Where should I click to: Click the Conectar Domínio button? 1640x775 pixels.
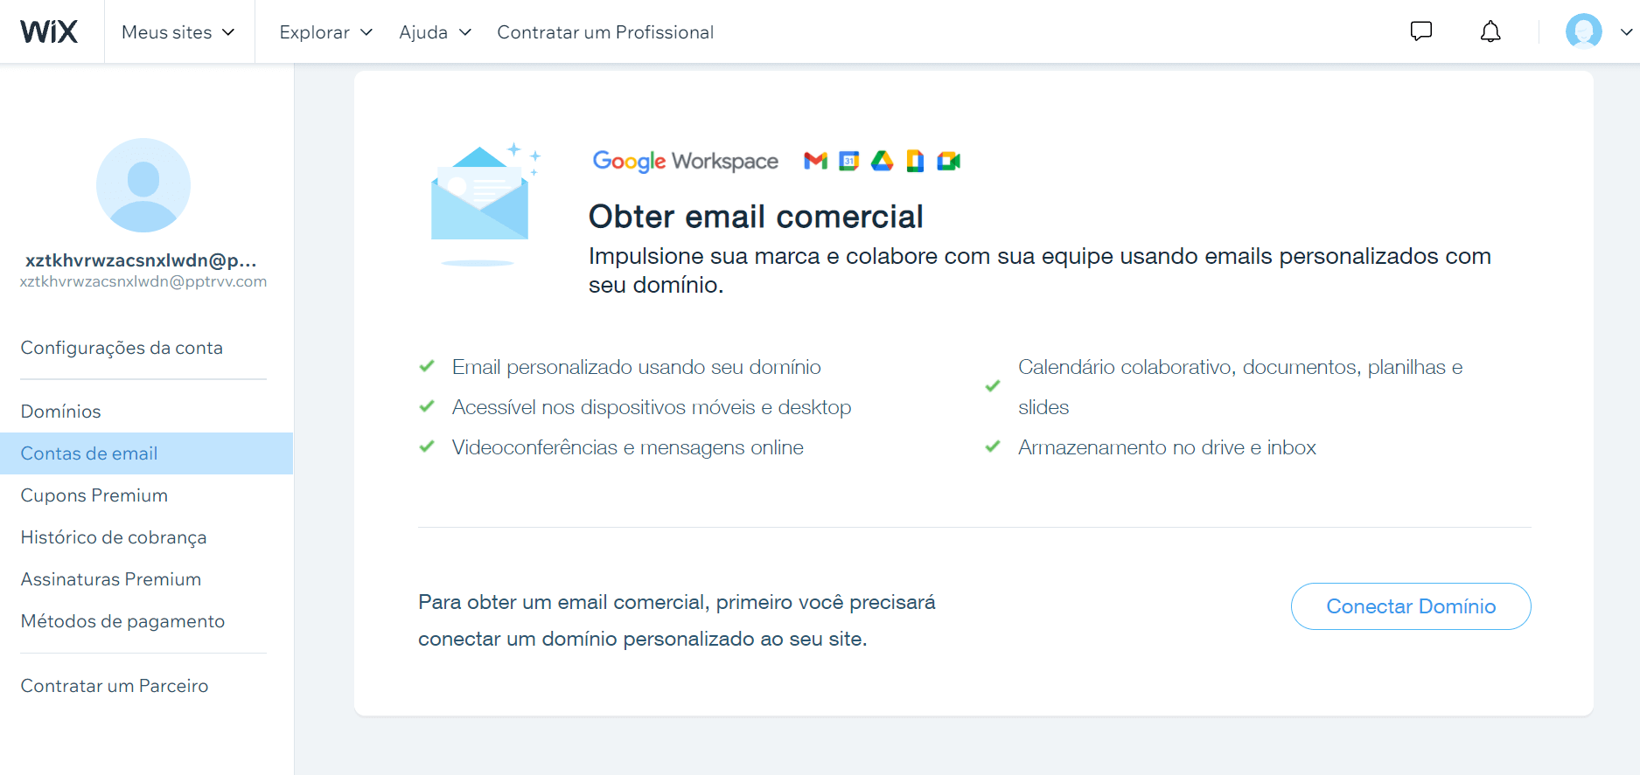click(x=1411, y=606)
